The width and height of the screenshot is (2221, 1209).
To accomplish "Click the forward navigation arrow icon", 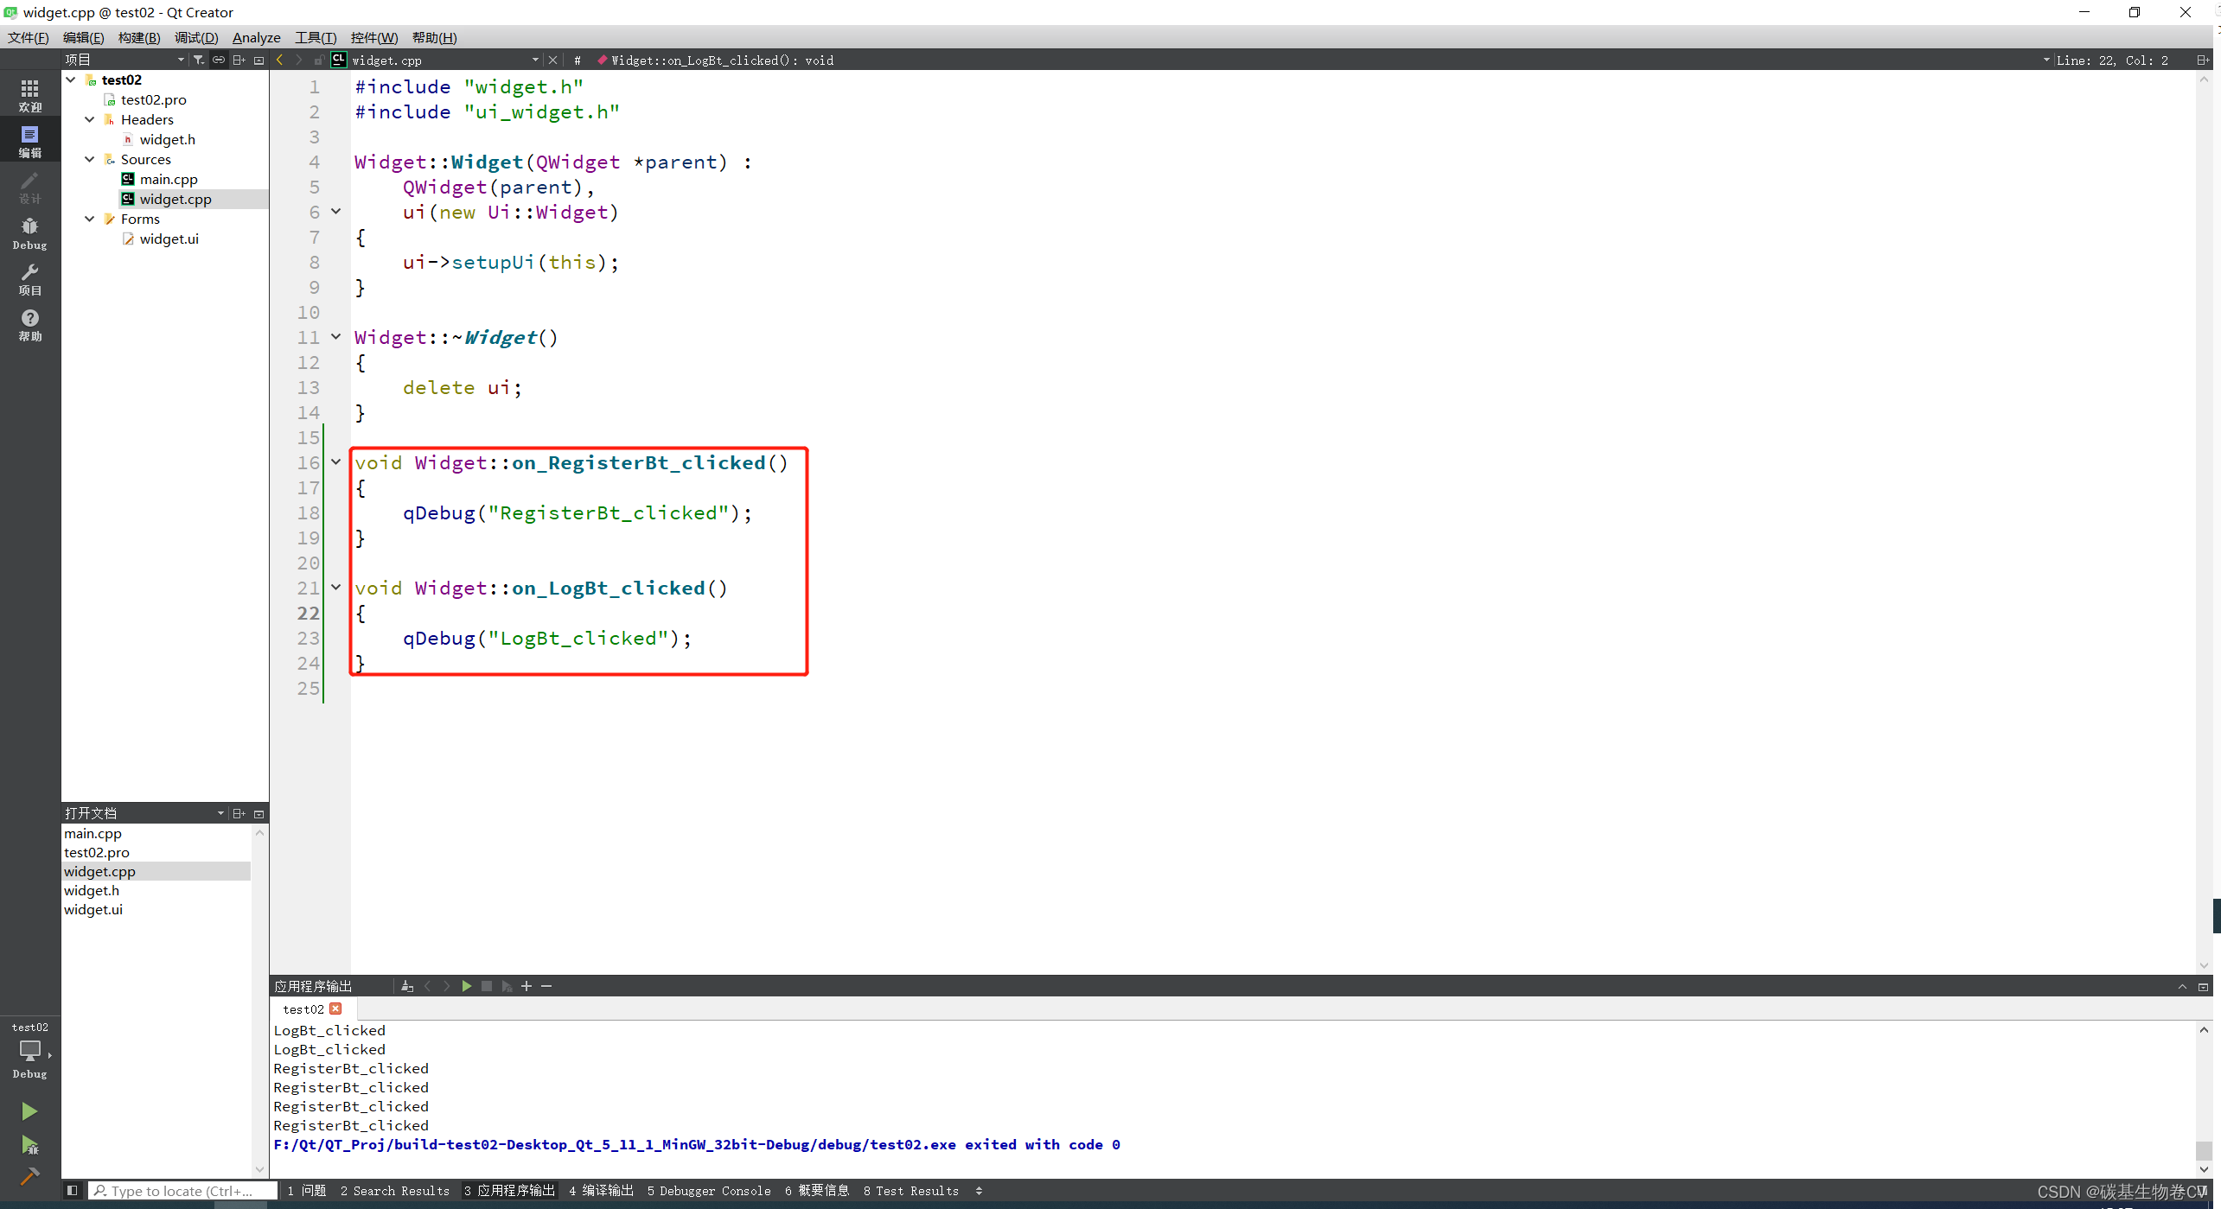I will point(297,61).
